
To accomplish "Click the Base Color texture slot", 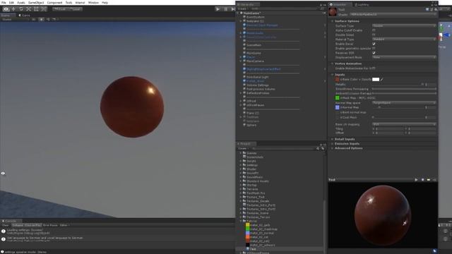I will [x=337, y=79].
